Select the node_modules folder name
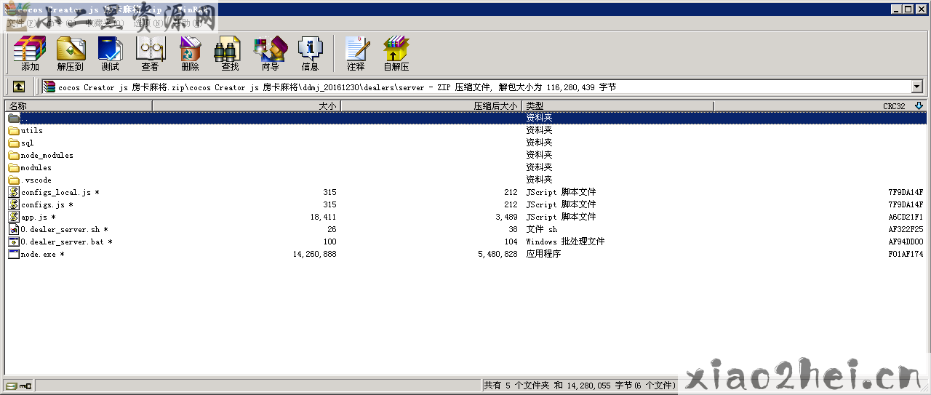The height and width of the screenshot is (395, 931). coord(47,155)
